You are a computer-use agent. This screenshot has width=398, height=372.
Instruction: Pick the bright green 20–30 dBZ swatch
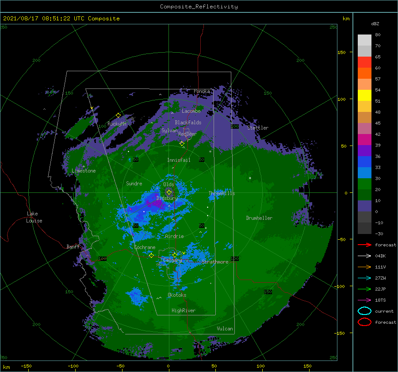364,184
